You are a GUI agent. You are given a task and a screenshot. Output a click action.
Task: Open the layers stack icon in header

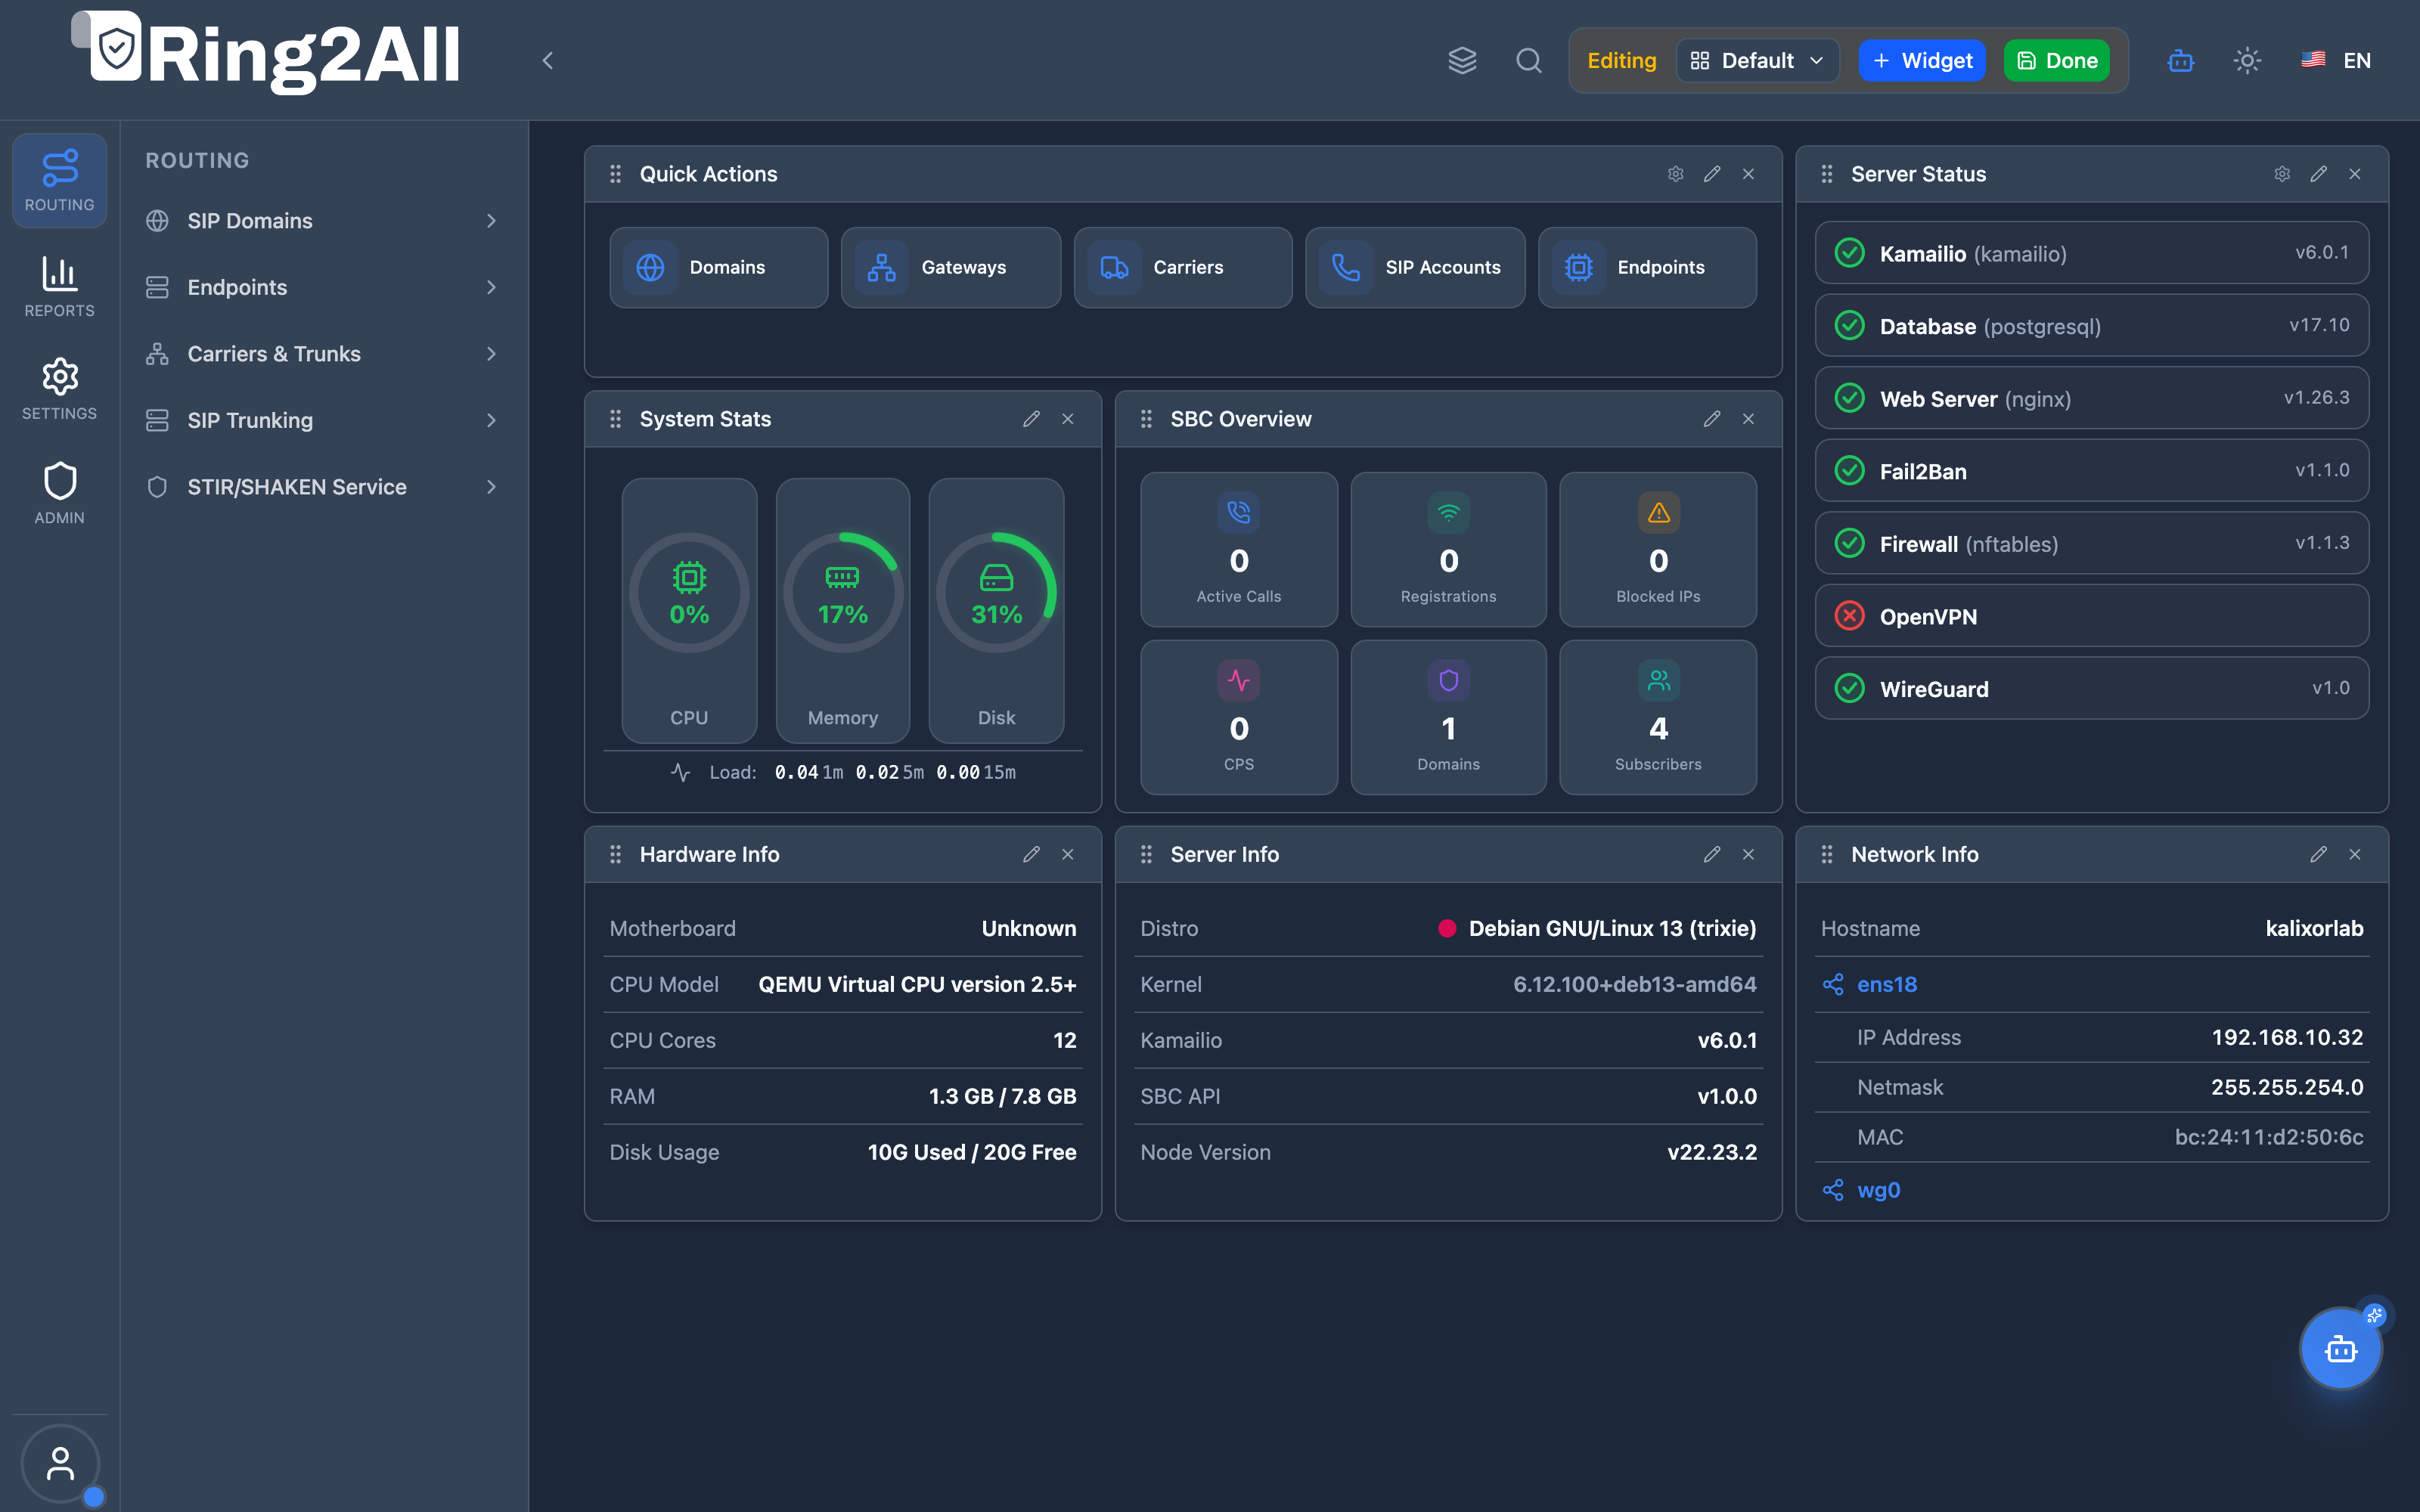pos(1462,60)
